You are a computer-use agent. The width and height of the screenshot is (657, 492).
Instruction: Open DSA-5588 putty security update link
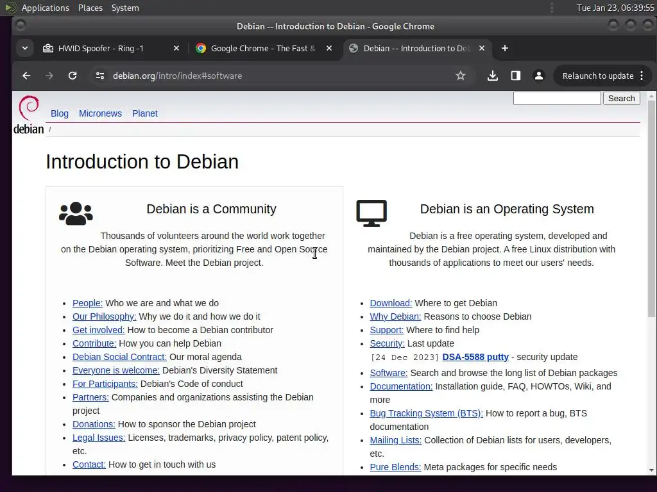475,357
